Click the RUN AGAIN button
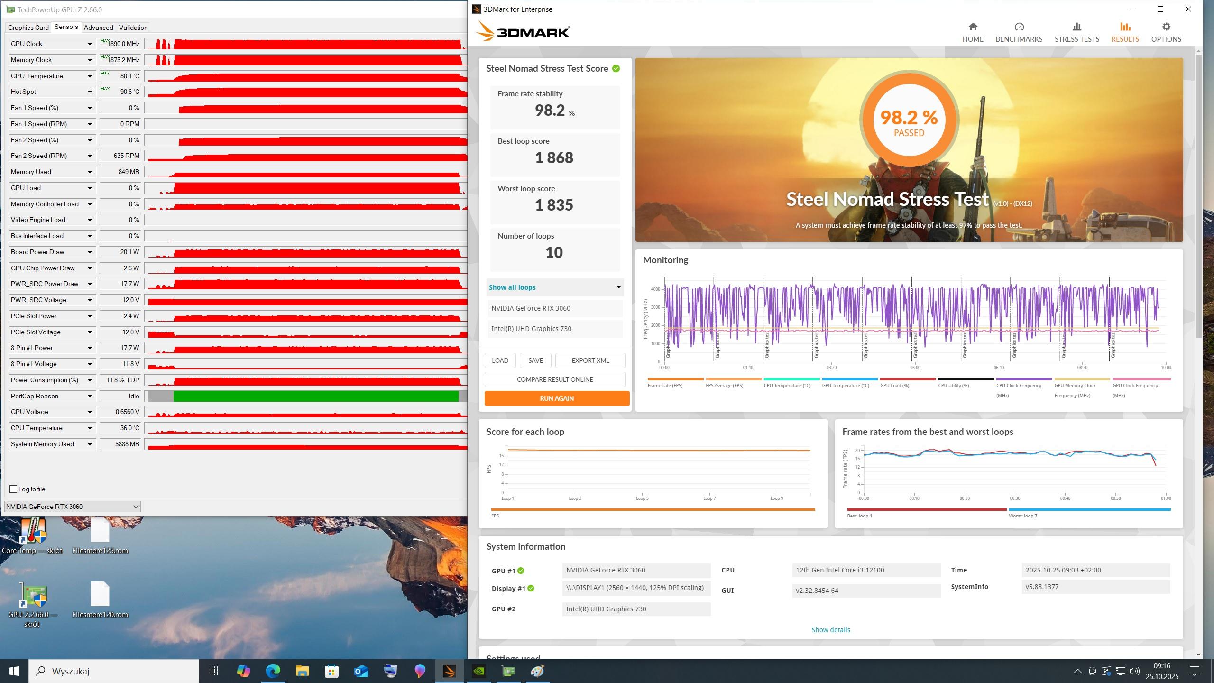The height and width of the screenshot is (683, 1214). point(556,398)
